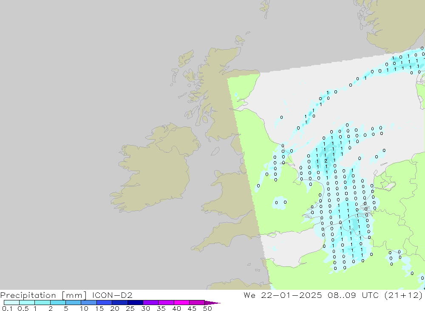Pick the 10–15 mm blue legend swatch

tap(89, 303)
